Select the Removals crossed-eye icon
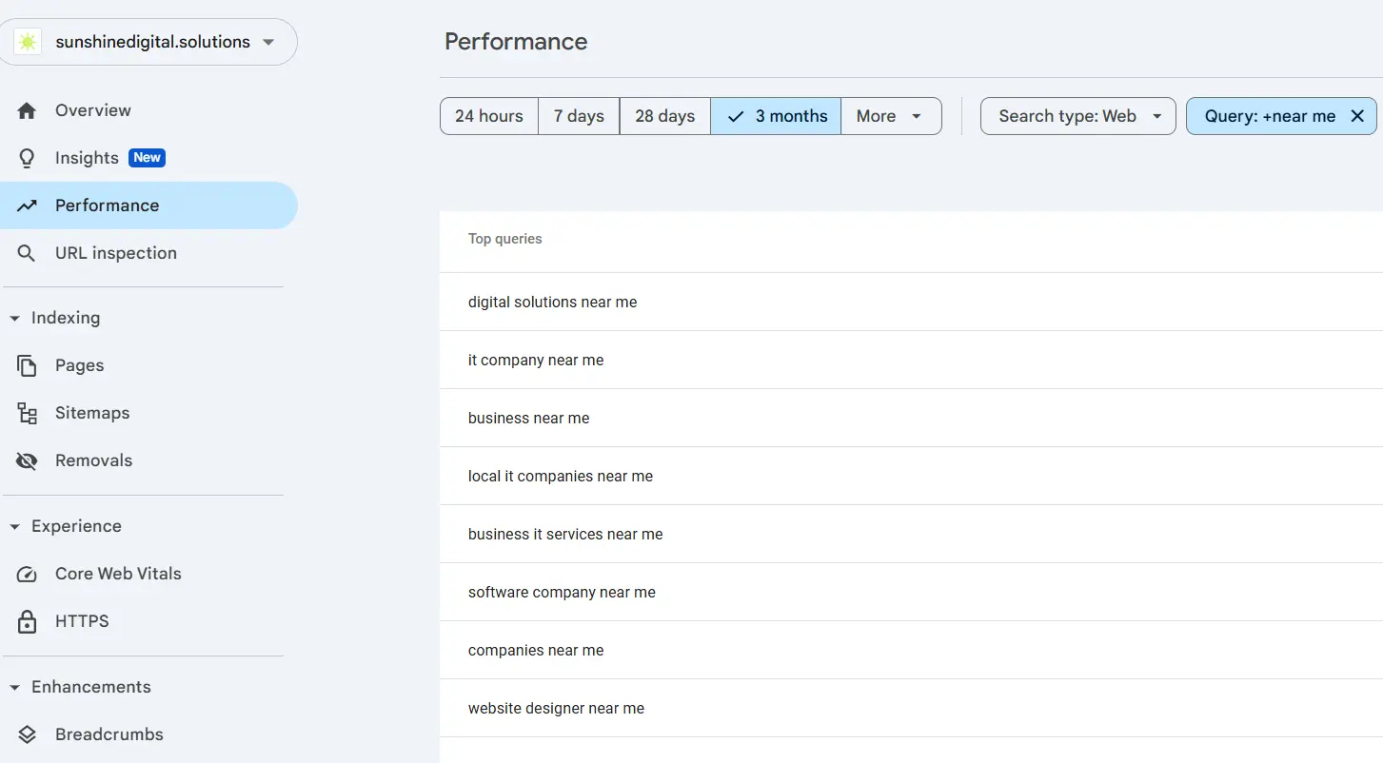 click(x=28, y=460)
